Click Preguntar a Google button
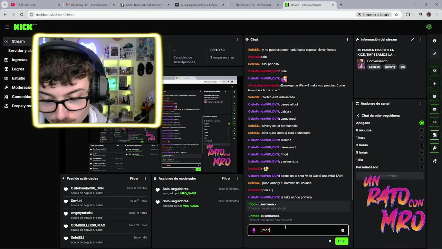Viewport: 442px width, 249px height. [x=373, y=15]
